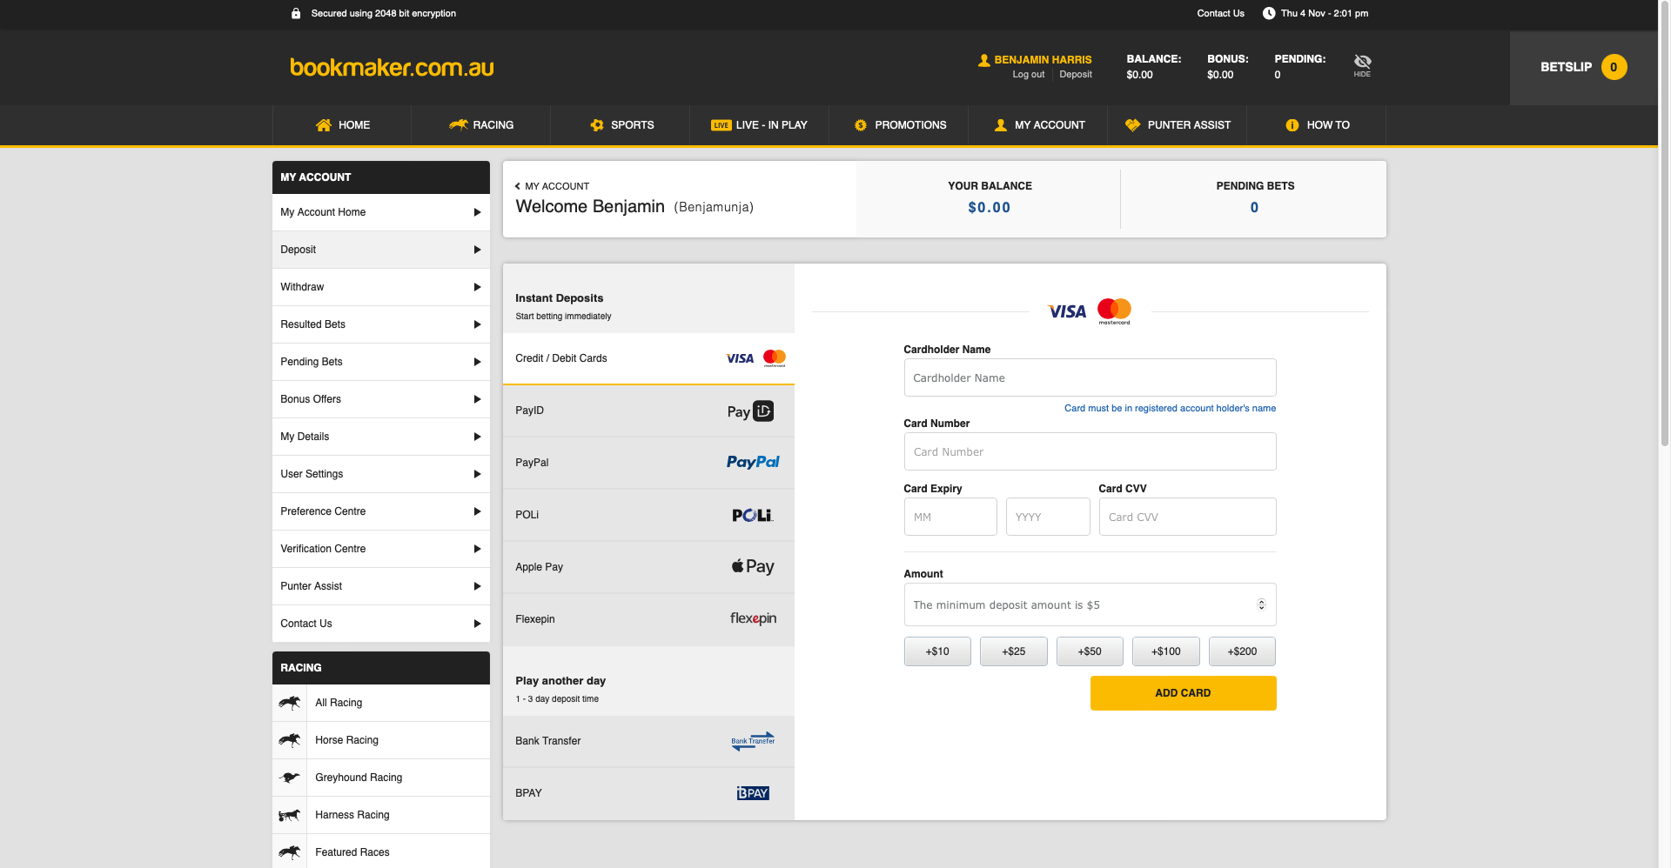Open Contact Us in sidebar
The image size is (1671, 868).
381,624
